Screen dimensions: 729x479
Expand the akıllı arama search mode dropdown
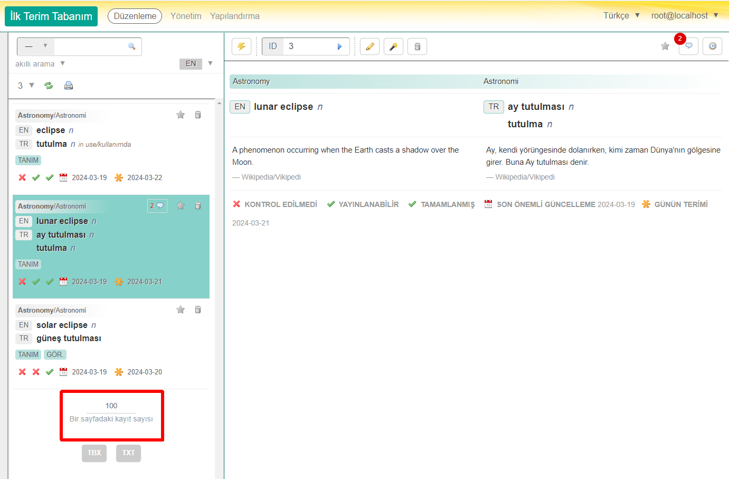tap(40, 64)
